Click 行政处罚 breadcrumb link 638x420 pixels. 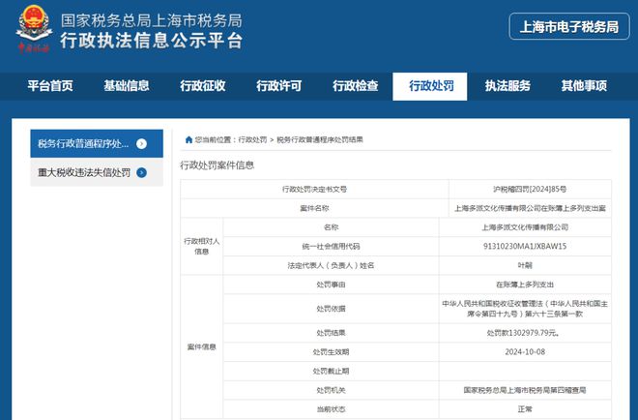click(x=252, y=139)
